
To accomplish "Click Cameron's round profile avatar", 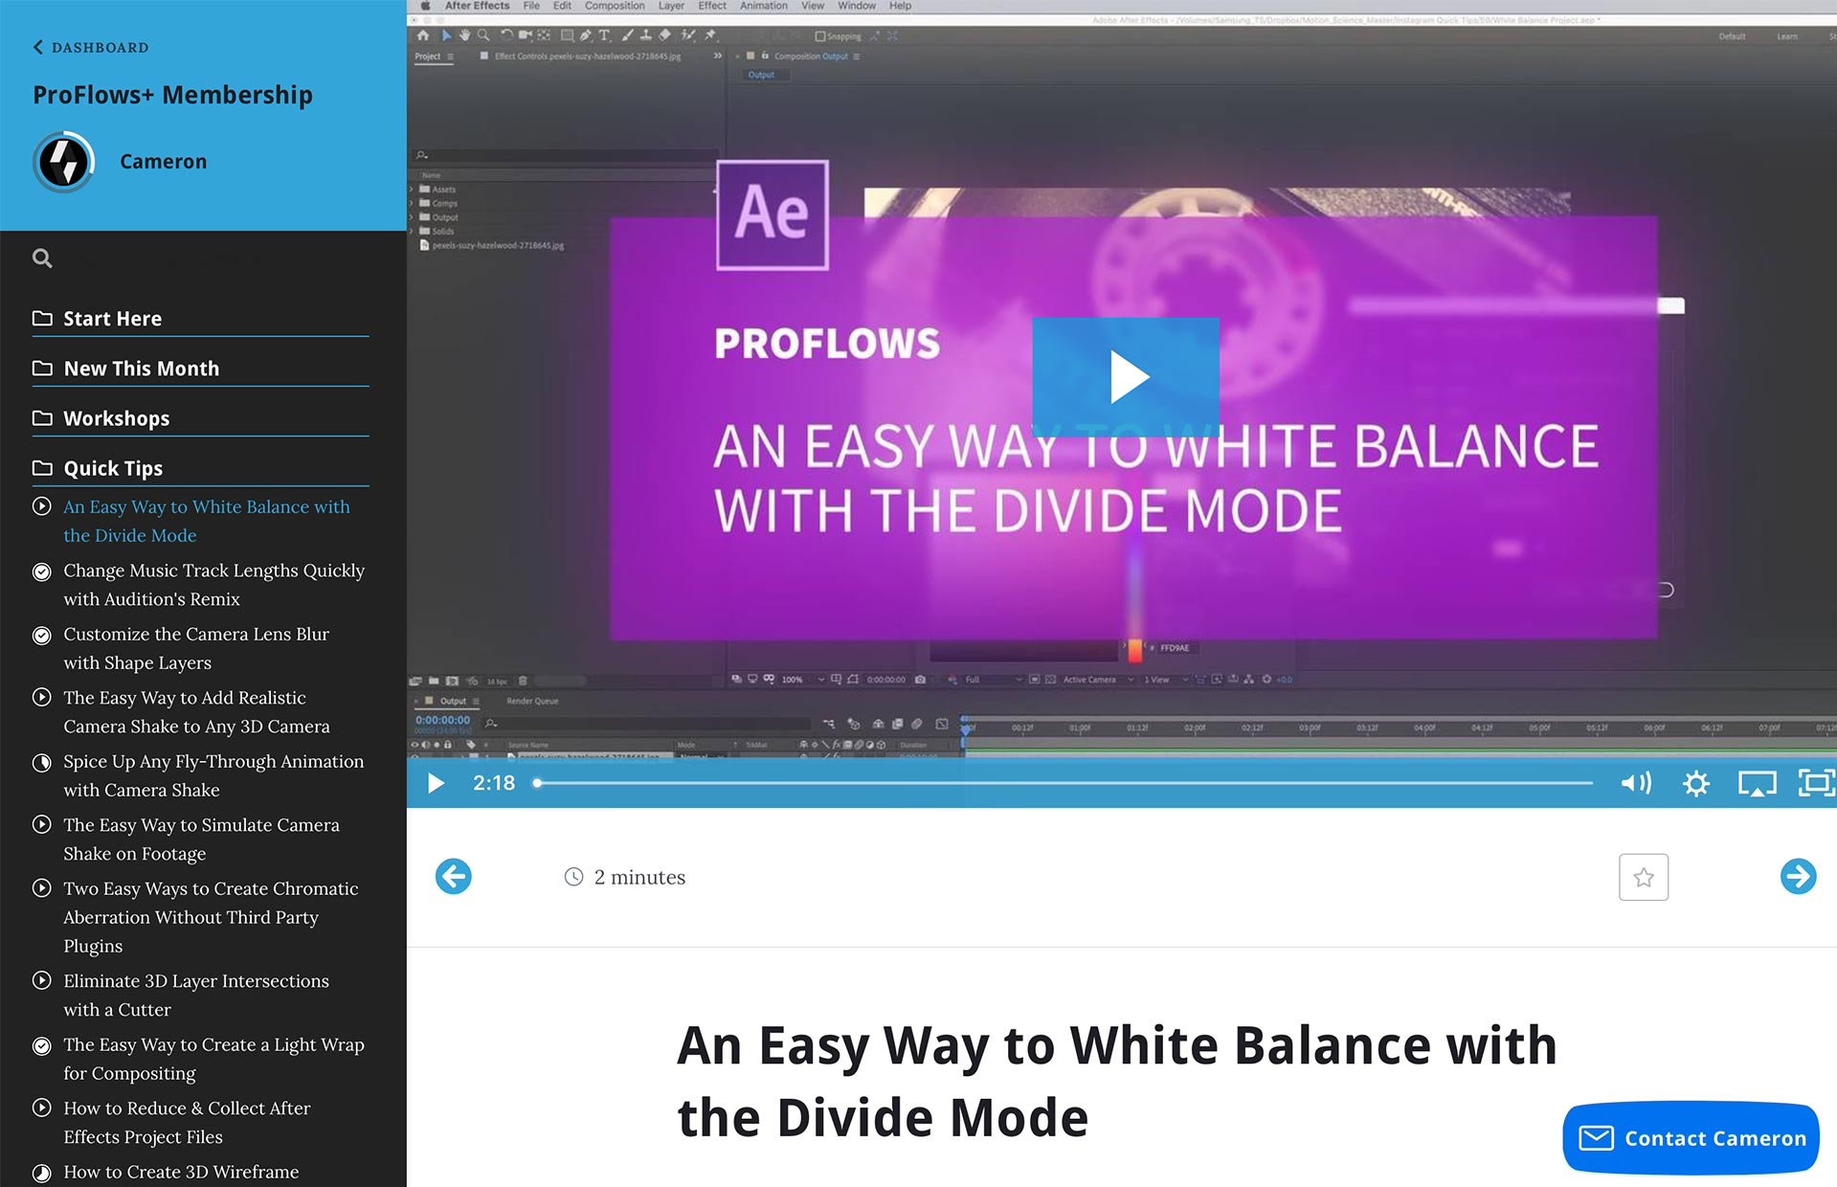I will (x=64, y=162).
